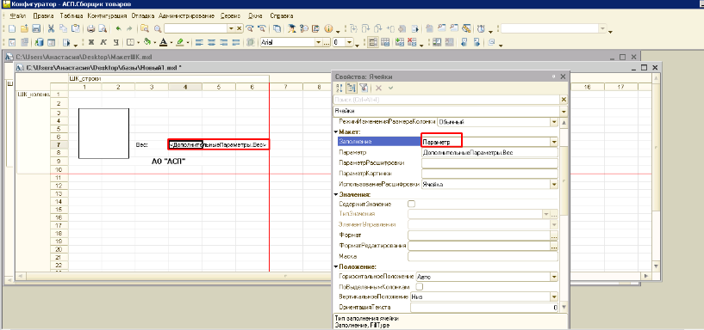
Task: Click the ФорматРедактирования ellipsis button
Action: coord(554,246)
